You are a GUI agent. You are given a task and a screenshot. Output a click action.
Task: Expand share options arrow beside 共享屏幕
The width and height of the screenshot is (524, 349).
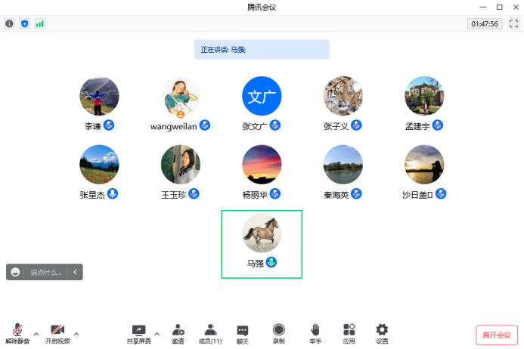(x=157, y=333)
